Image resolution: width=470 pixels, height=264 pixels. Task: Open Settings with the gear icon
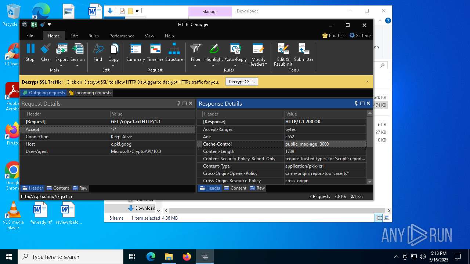pos(361,36)
